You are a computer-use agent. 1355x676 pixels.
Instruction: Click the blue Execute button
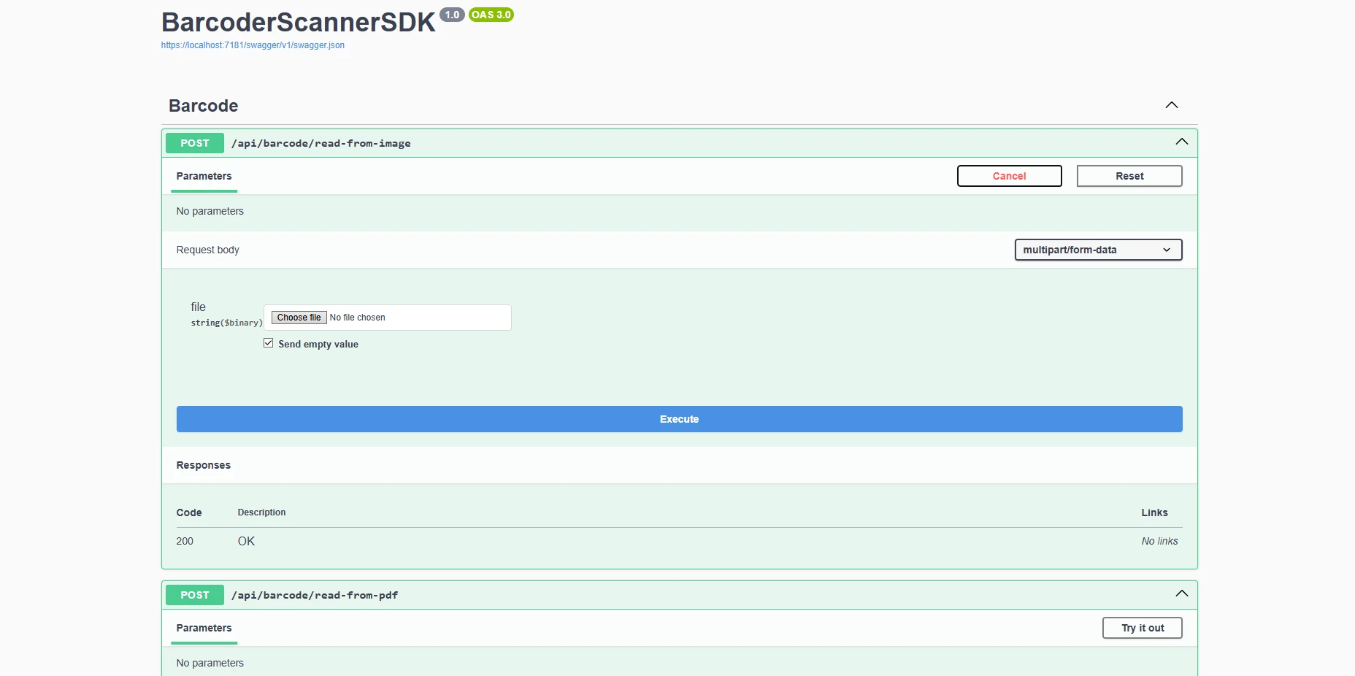[x=679, y=419]
